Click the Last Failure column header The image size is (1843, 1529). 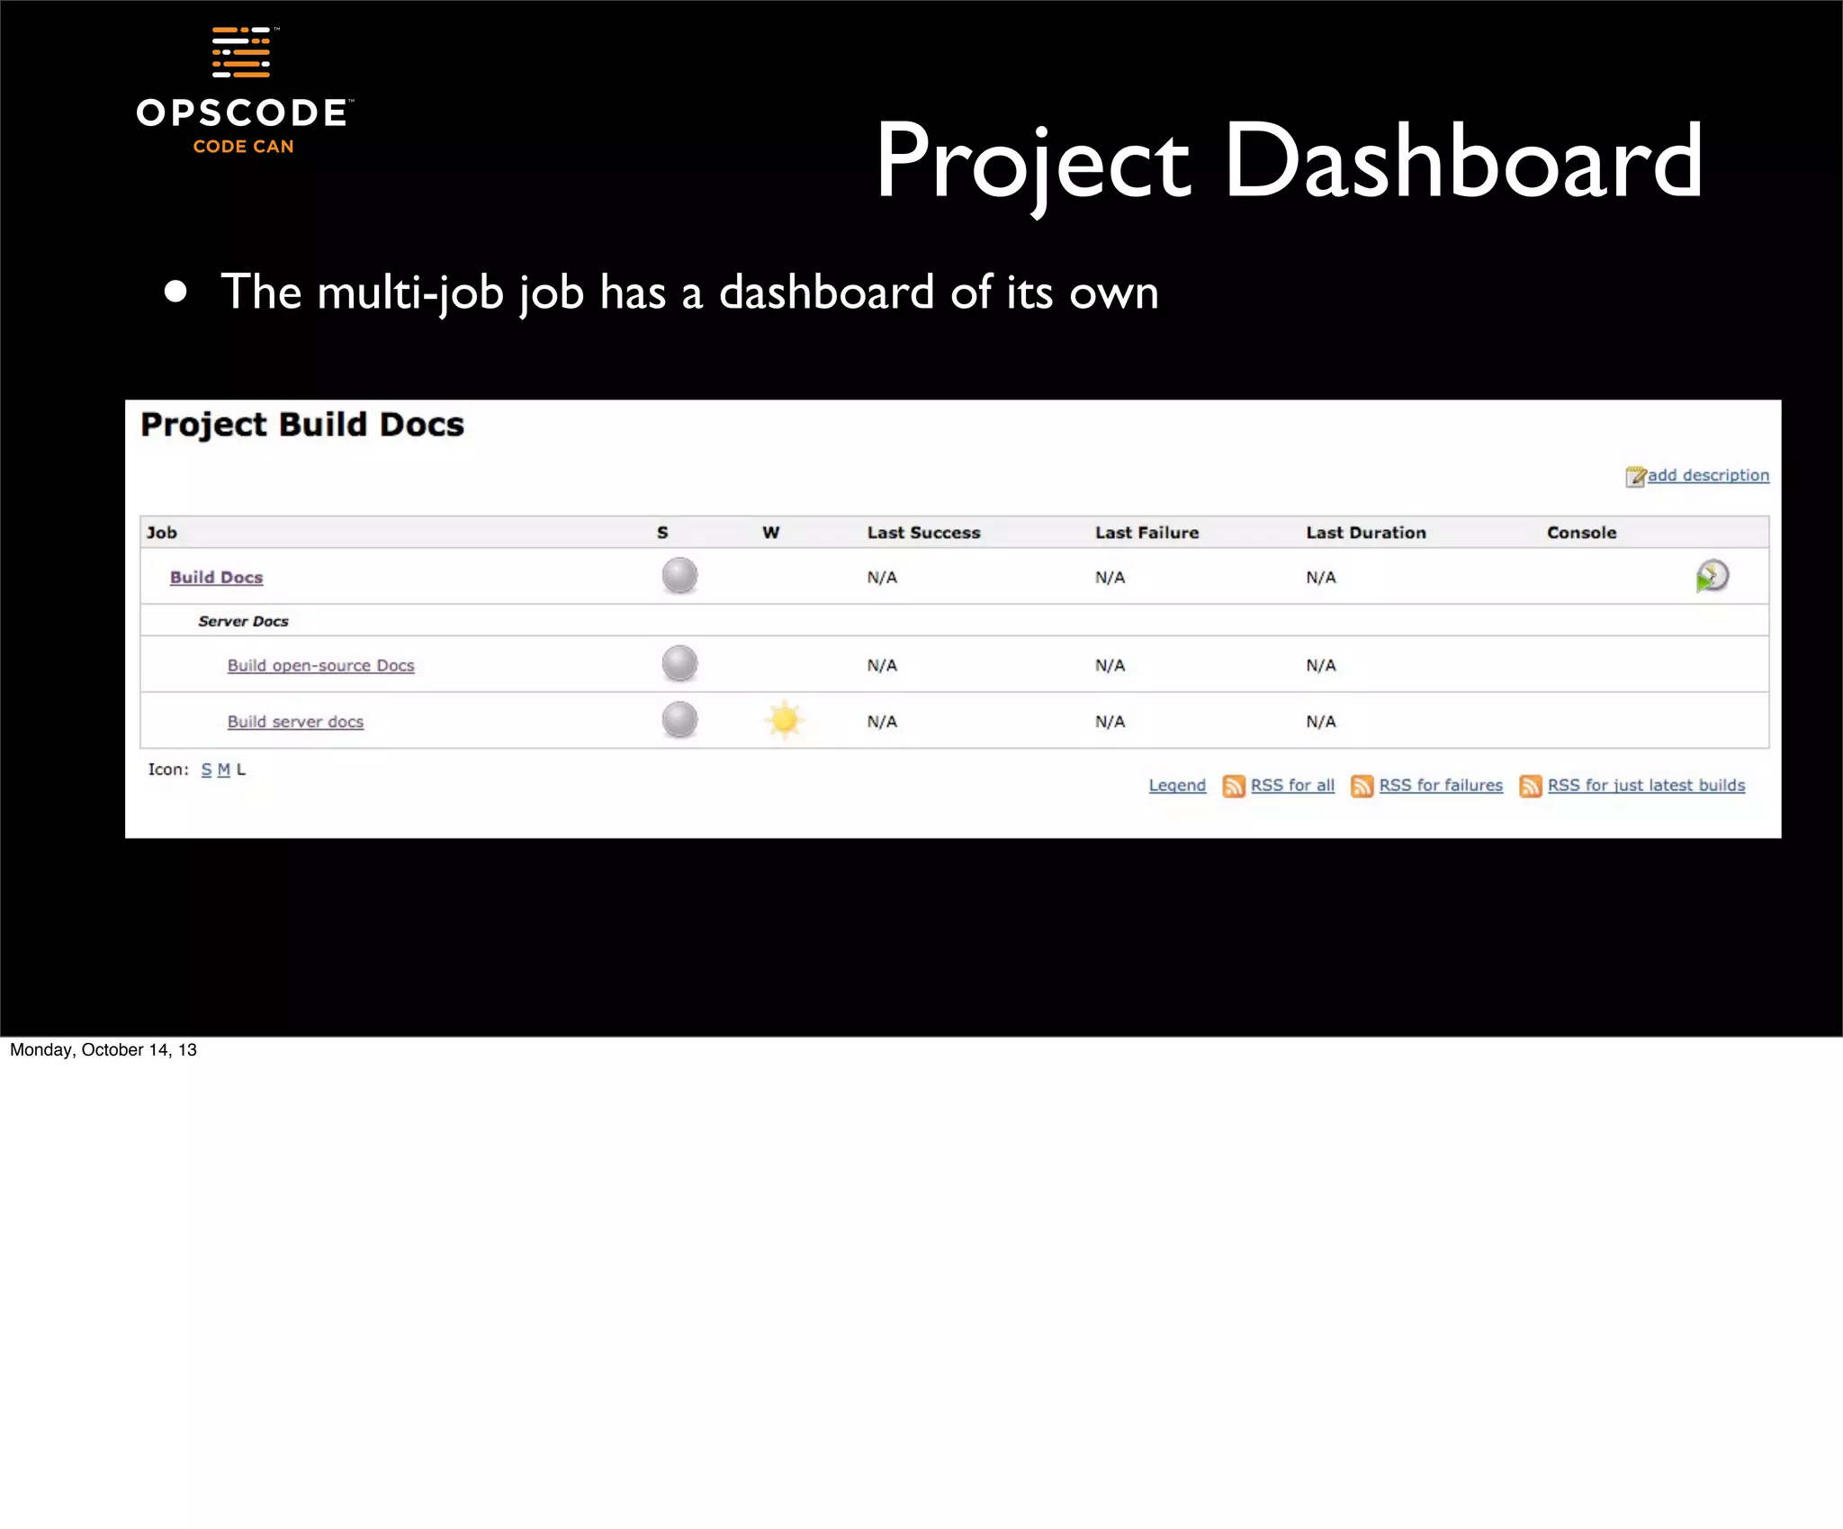[x=1146, y=533]
